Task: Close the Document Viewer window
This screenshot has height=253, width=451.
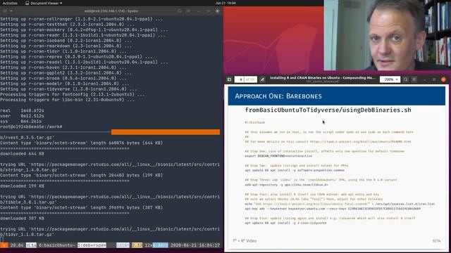Action: click(x=443, y=79)
